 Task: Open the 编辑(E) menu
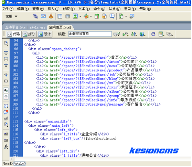23,9
